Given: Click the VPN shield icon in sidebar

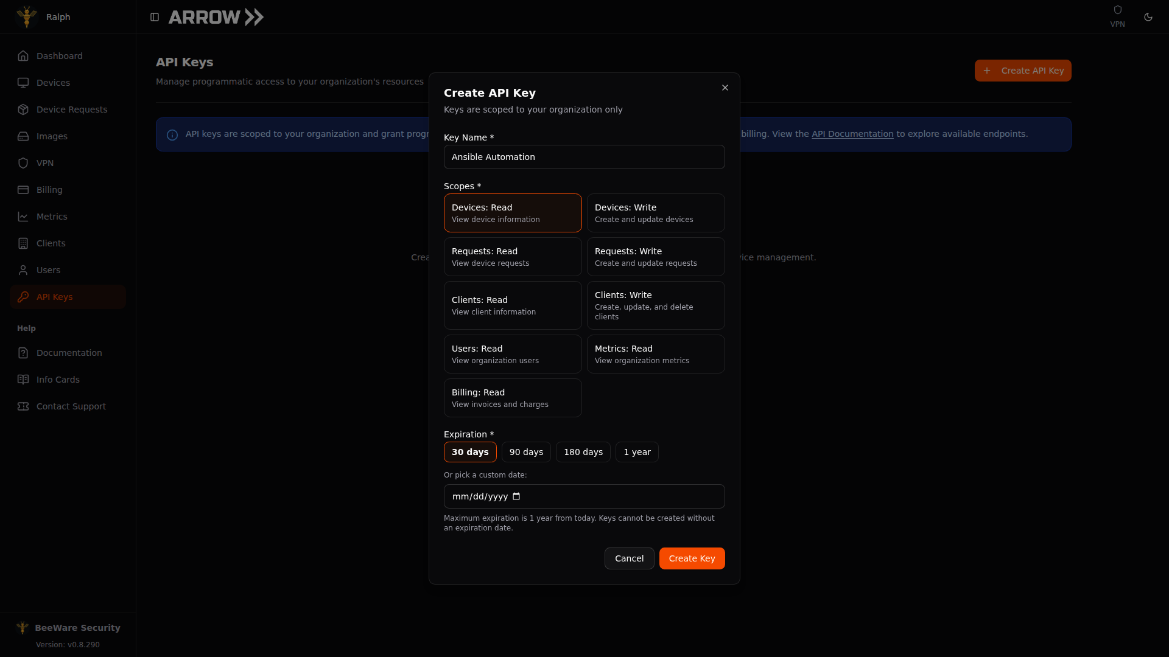Looking at the screenshot, I should (x=23, y=163).
